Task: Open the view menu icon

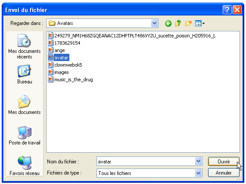Action: 200,24
